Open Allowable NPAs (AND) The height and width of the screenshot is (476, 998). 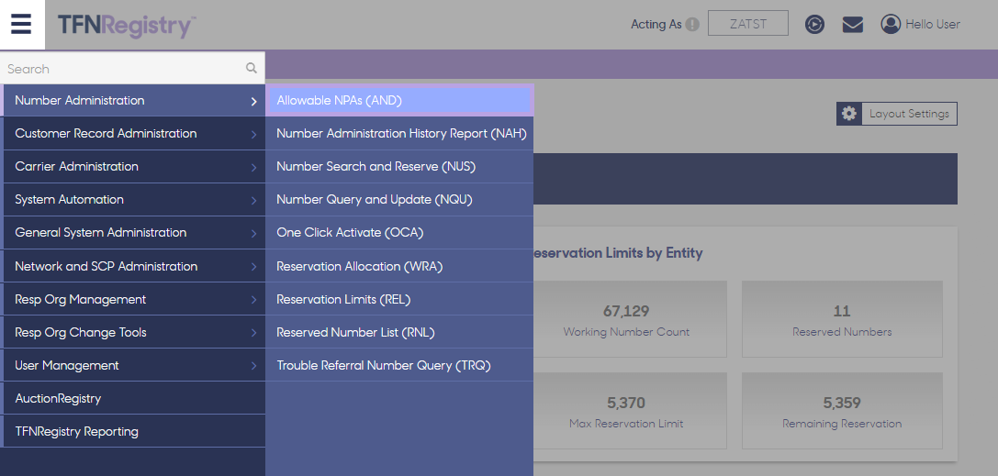[399, 100]
